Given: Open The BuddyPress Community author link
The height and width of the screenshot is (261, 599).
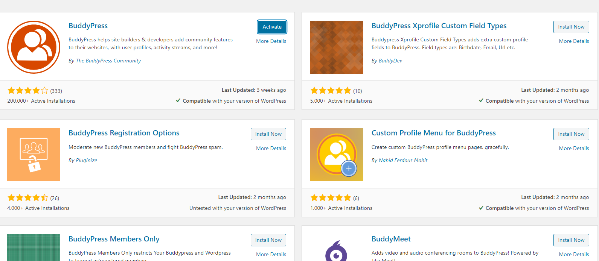Looking at the screenshot, I should click(108, 61).
